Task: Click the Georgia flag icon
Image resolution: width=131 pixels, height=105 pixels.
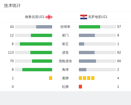Action: 49,17
